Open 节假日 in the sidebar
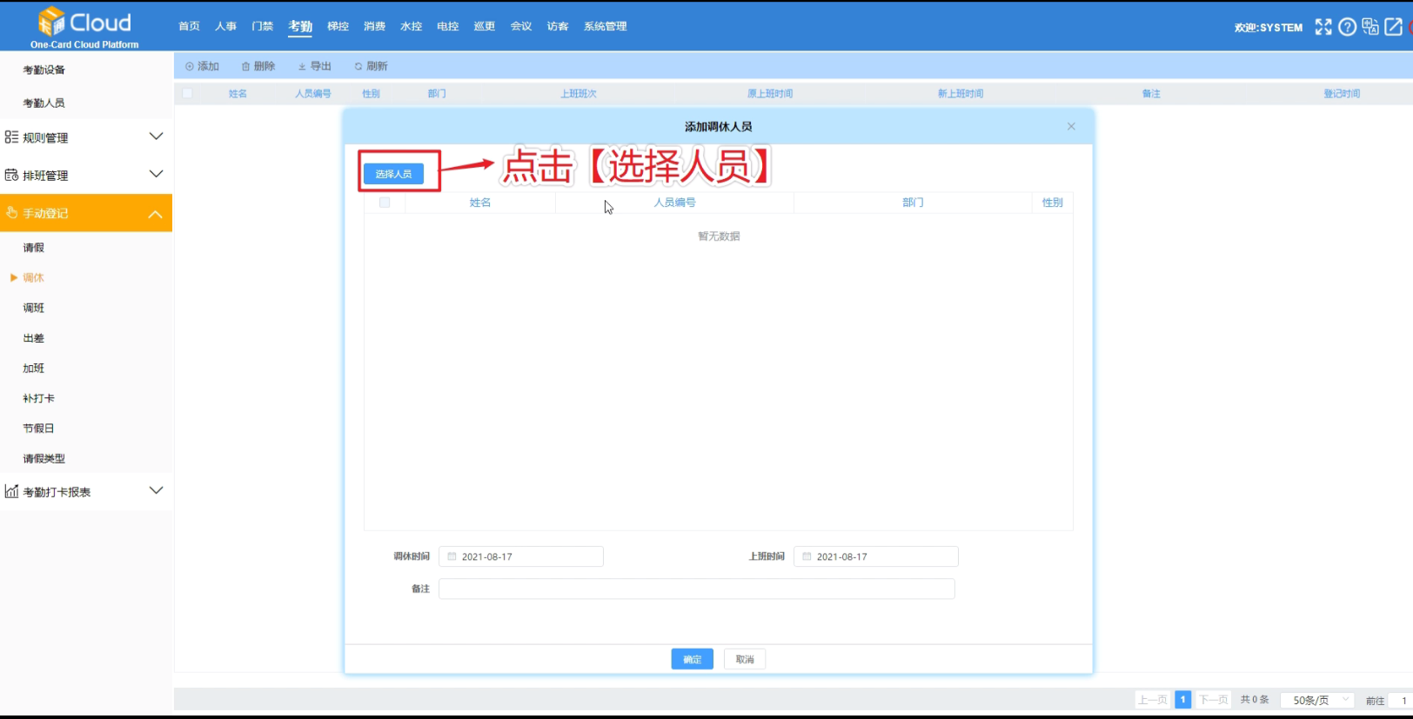 [38, 428]
